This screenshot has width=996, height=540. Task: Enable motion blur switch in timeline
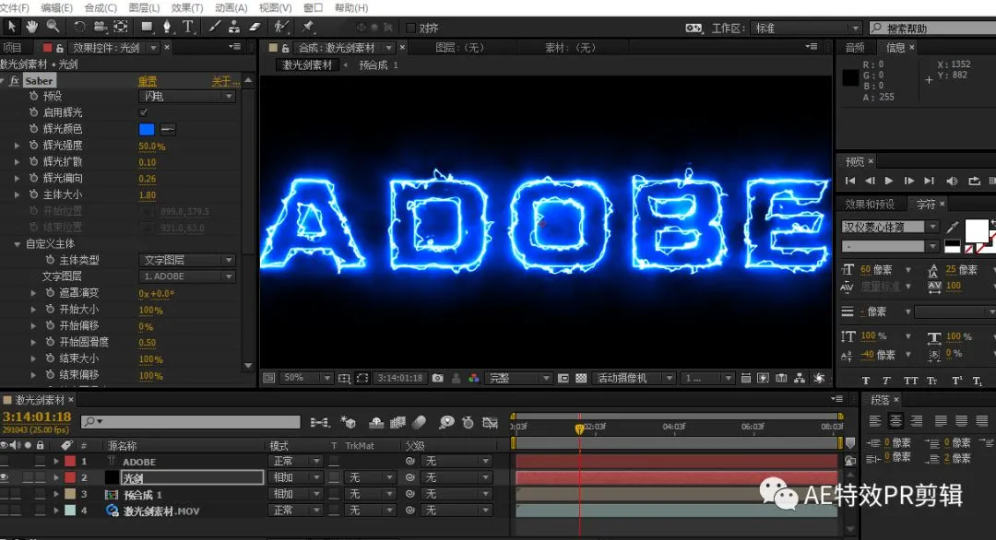[x=419, y=422]
